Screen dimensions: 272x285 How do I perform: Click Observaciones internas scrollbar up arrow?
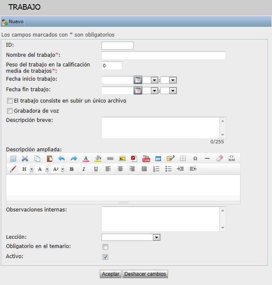[223, 211]
